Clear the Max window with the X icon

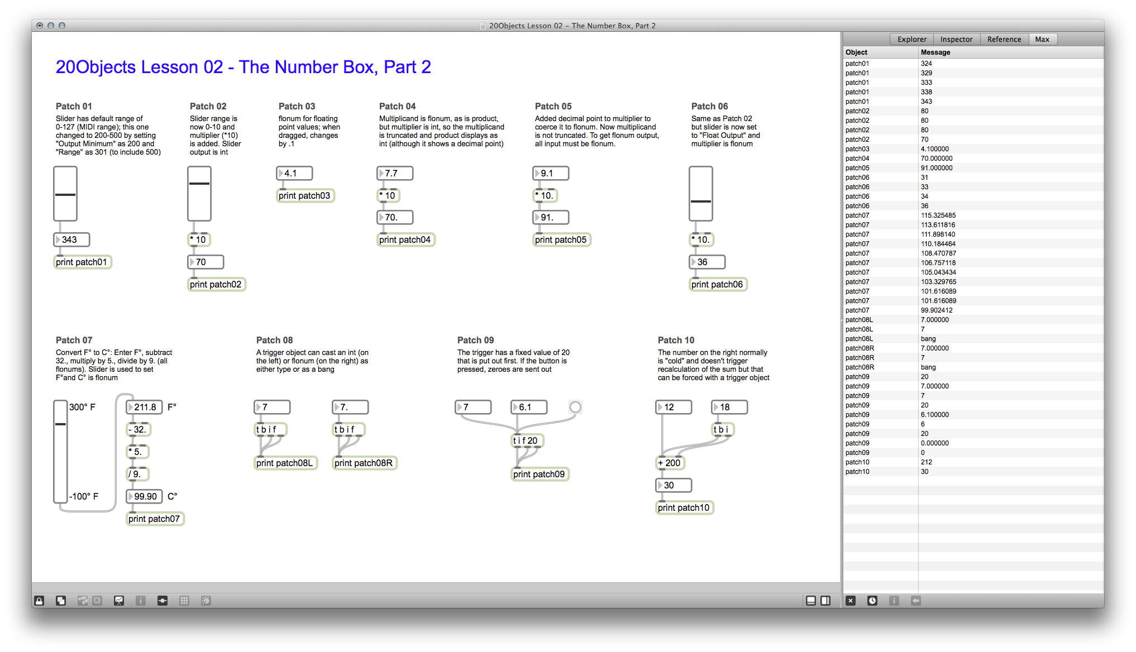851,601
